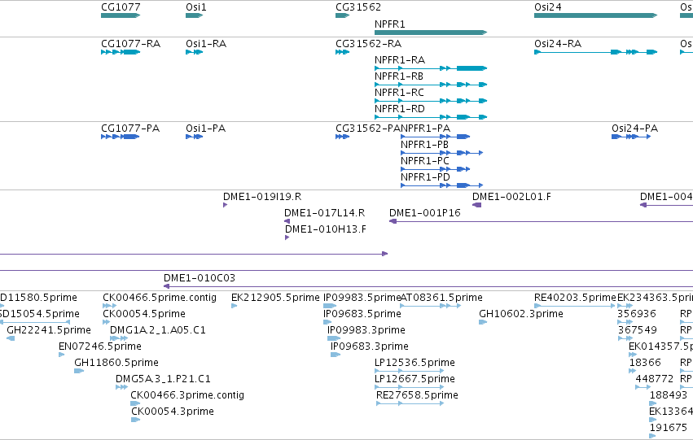The width and height of the screenshot is (693, 440).
Task: Click the CK00054.3prime EST
Action: (x=135, y=420)
